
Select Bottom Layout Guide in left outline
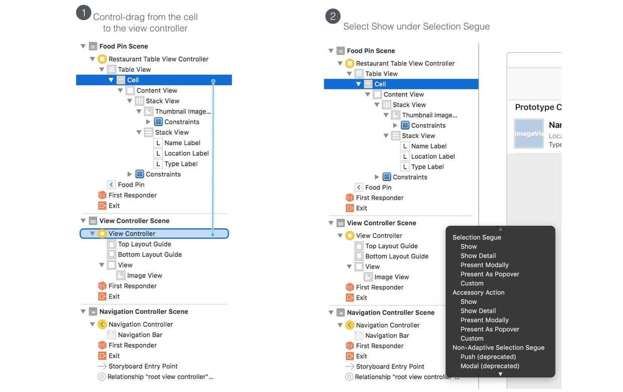pyautogui.click(x=150, y=254)
